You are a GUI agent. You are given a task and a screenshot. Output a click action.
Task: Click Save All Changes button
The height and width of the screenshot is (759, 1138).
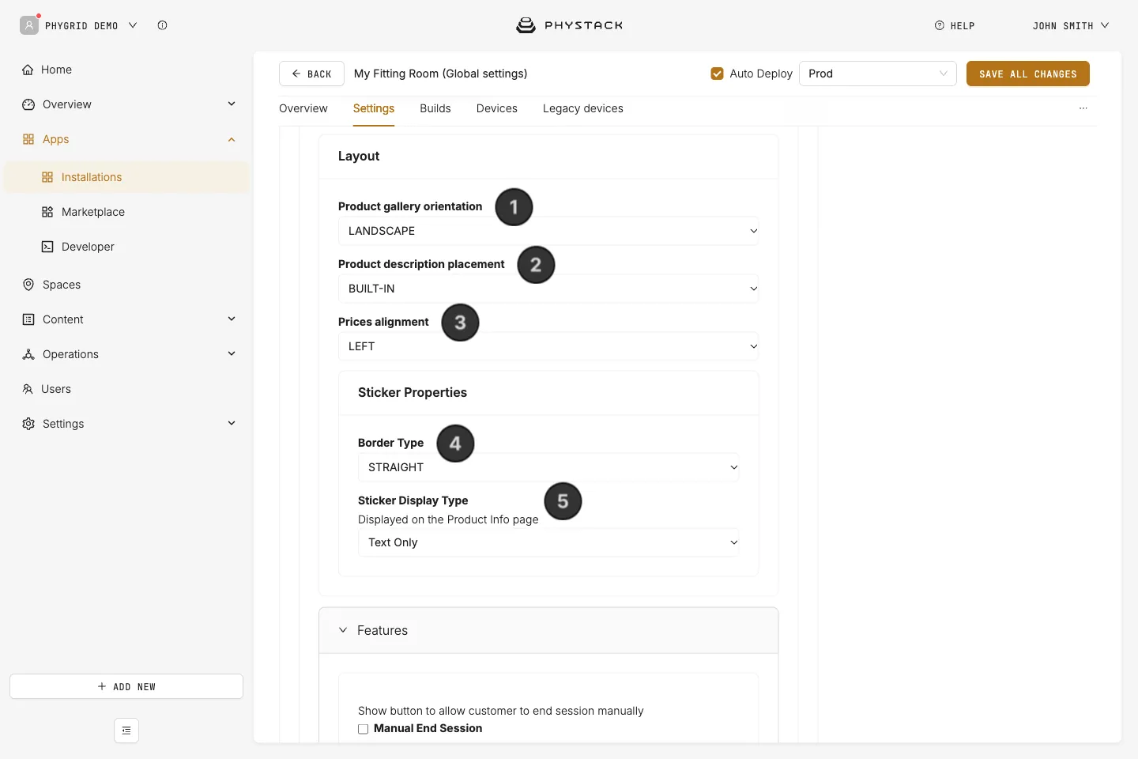click(1028, 74)
